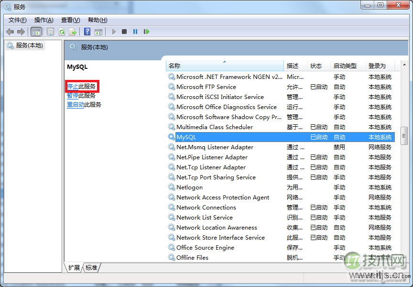413x287 pixels.
Task: Toggle the show/hide console tree icon
Action: [x=36, y=32]
